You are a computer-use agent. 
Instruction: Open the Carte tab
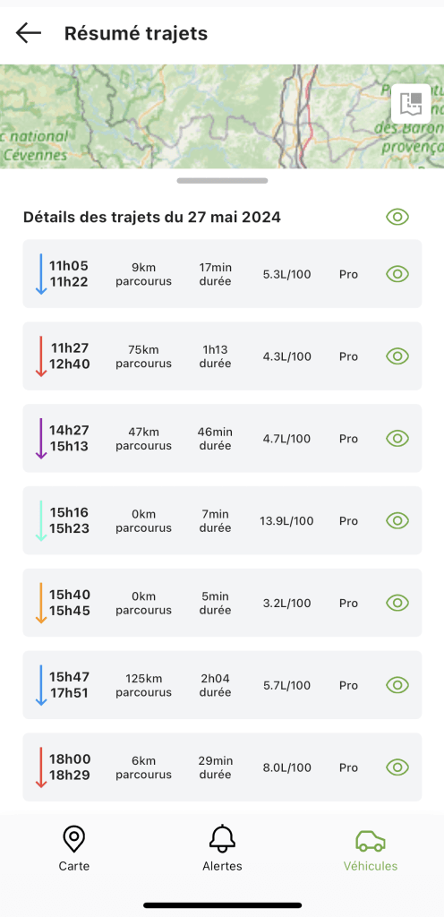tap(74, 849)
